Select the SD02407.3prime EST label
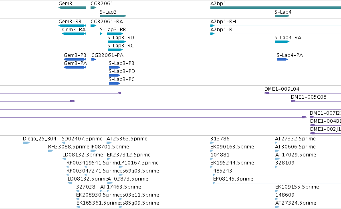 [x=82, y=139]
